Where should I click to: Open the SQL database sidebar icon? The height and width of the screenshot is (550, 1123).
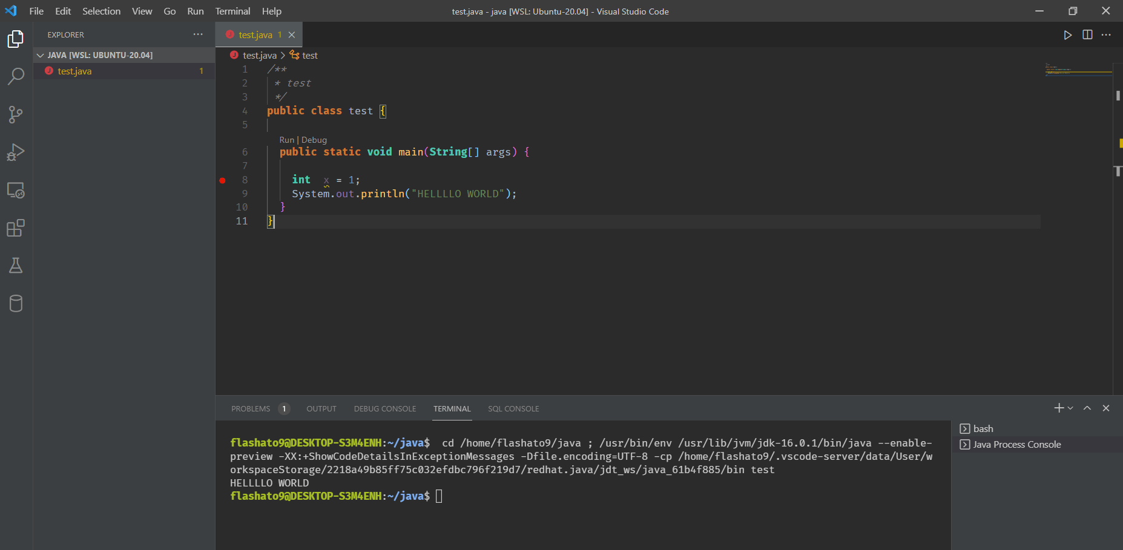(x=16, y=303)
